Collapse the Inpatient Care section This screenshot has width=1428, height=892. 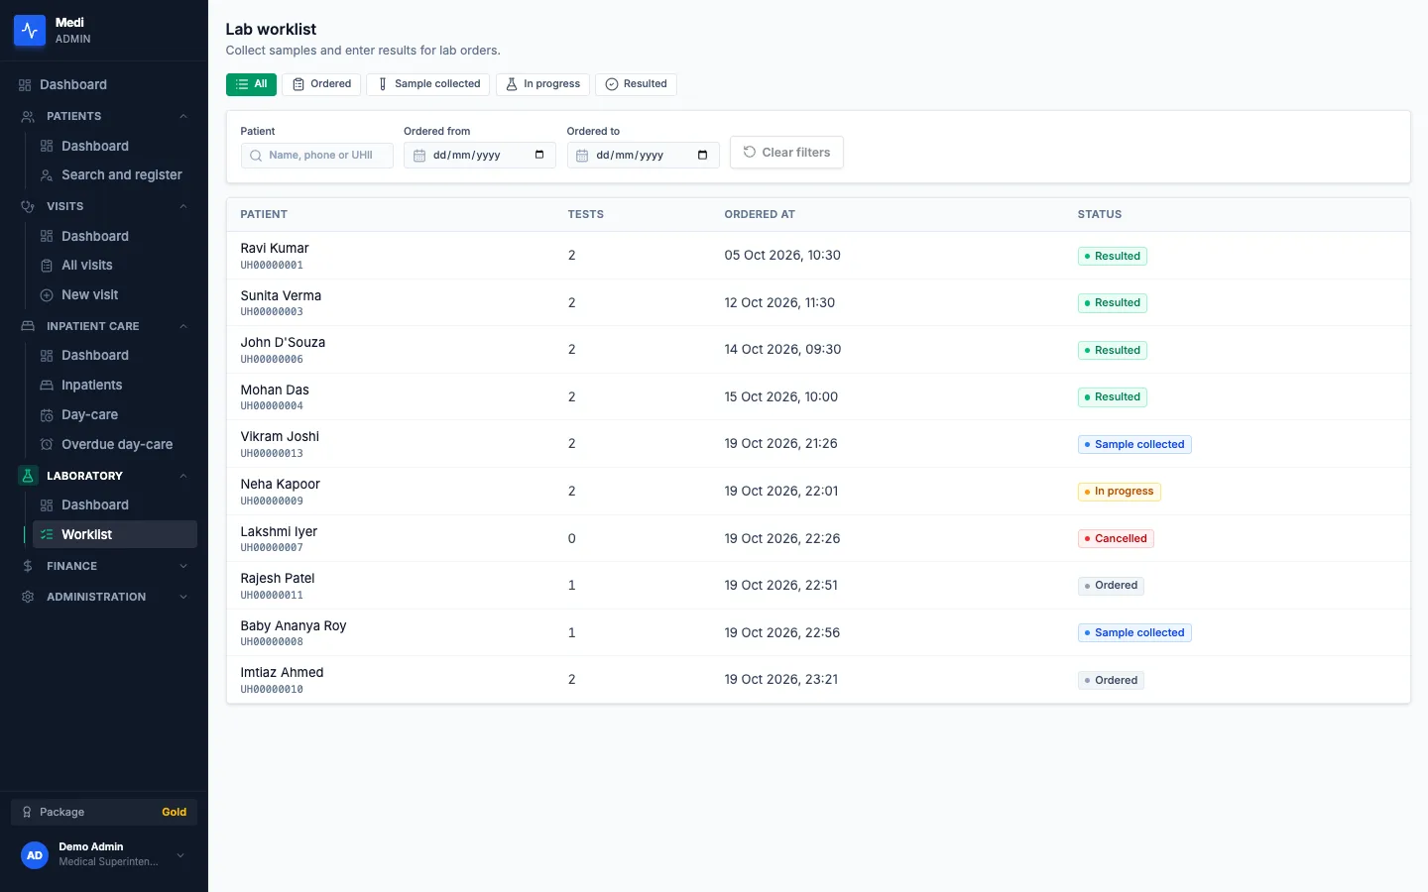click(x=183, y=326)
